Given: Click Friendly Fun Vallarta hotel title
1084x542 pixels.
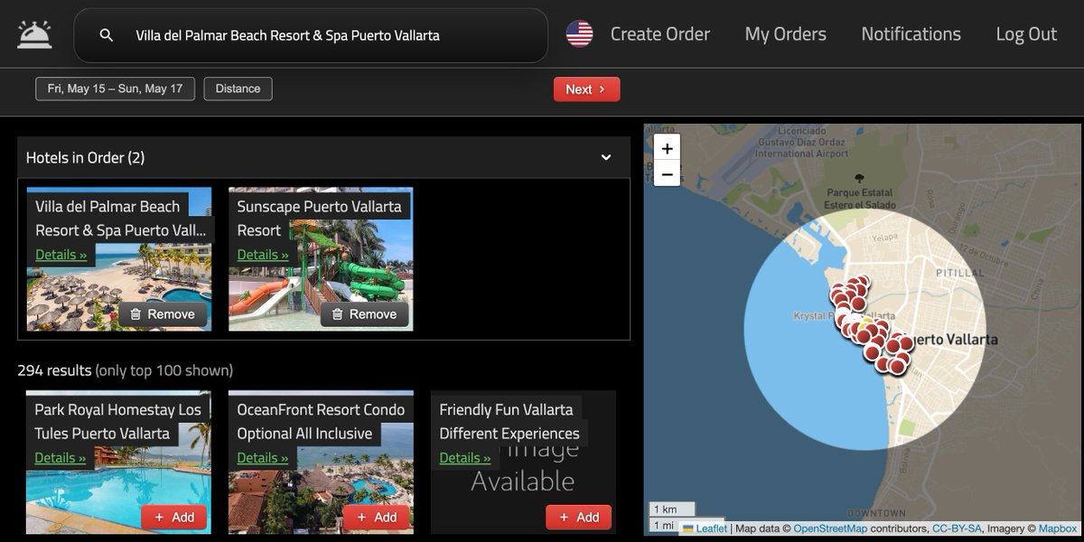Looking at the screenshot, I should [x=509, y=421].
